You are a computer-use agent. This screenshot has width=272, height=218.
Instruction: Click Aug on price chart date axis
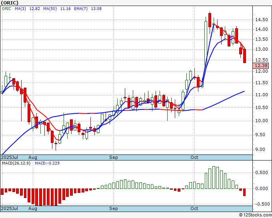(33, 157)
